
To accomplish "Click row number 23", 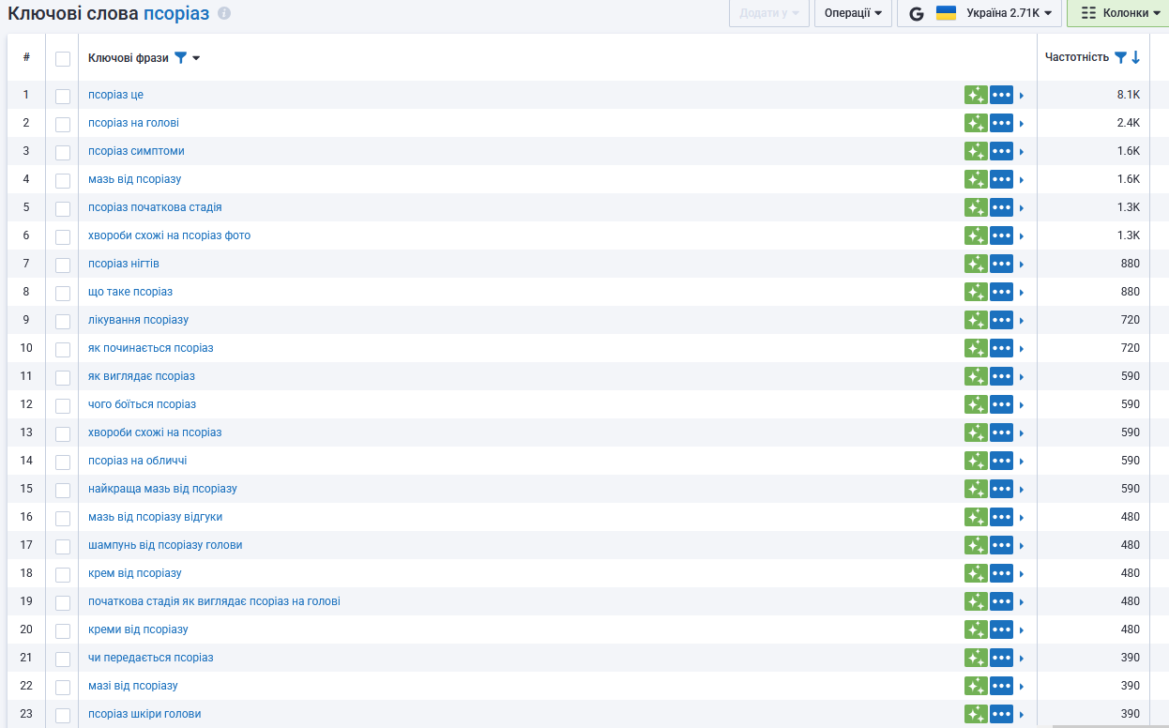I will point(26,714).
